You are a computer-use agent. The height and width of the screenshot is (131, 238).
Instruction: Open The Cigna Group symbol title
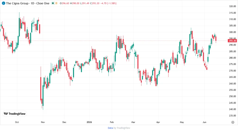click(x=28, y=3)
